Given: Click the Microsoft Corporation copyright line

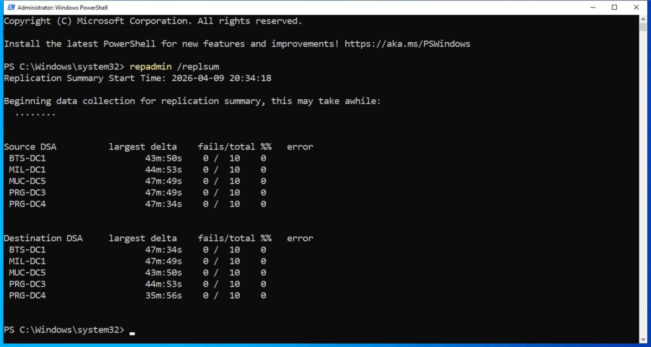Looking at the screenshot, I should pos(152,21).
